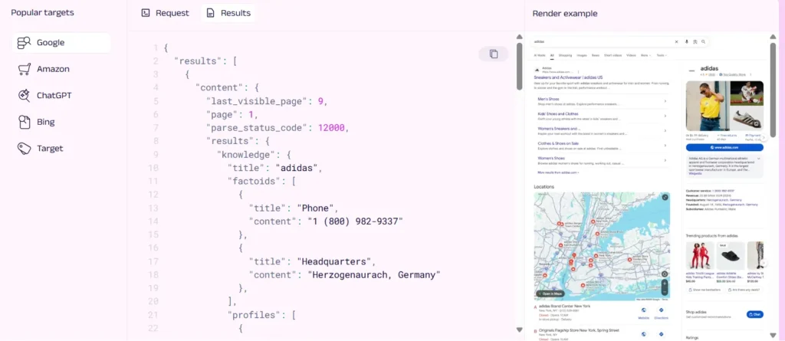
Task: Open Sneakers and Activewear adidas US link
Action: click(568, 77)
